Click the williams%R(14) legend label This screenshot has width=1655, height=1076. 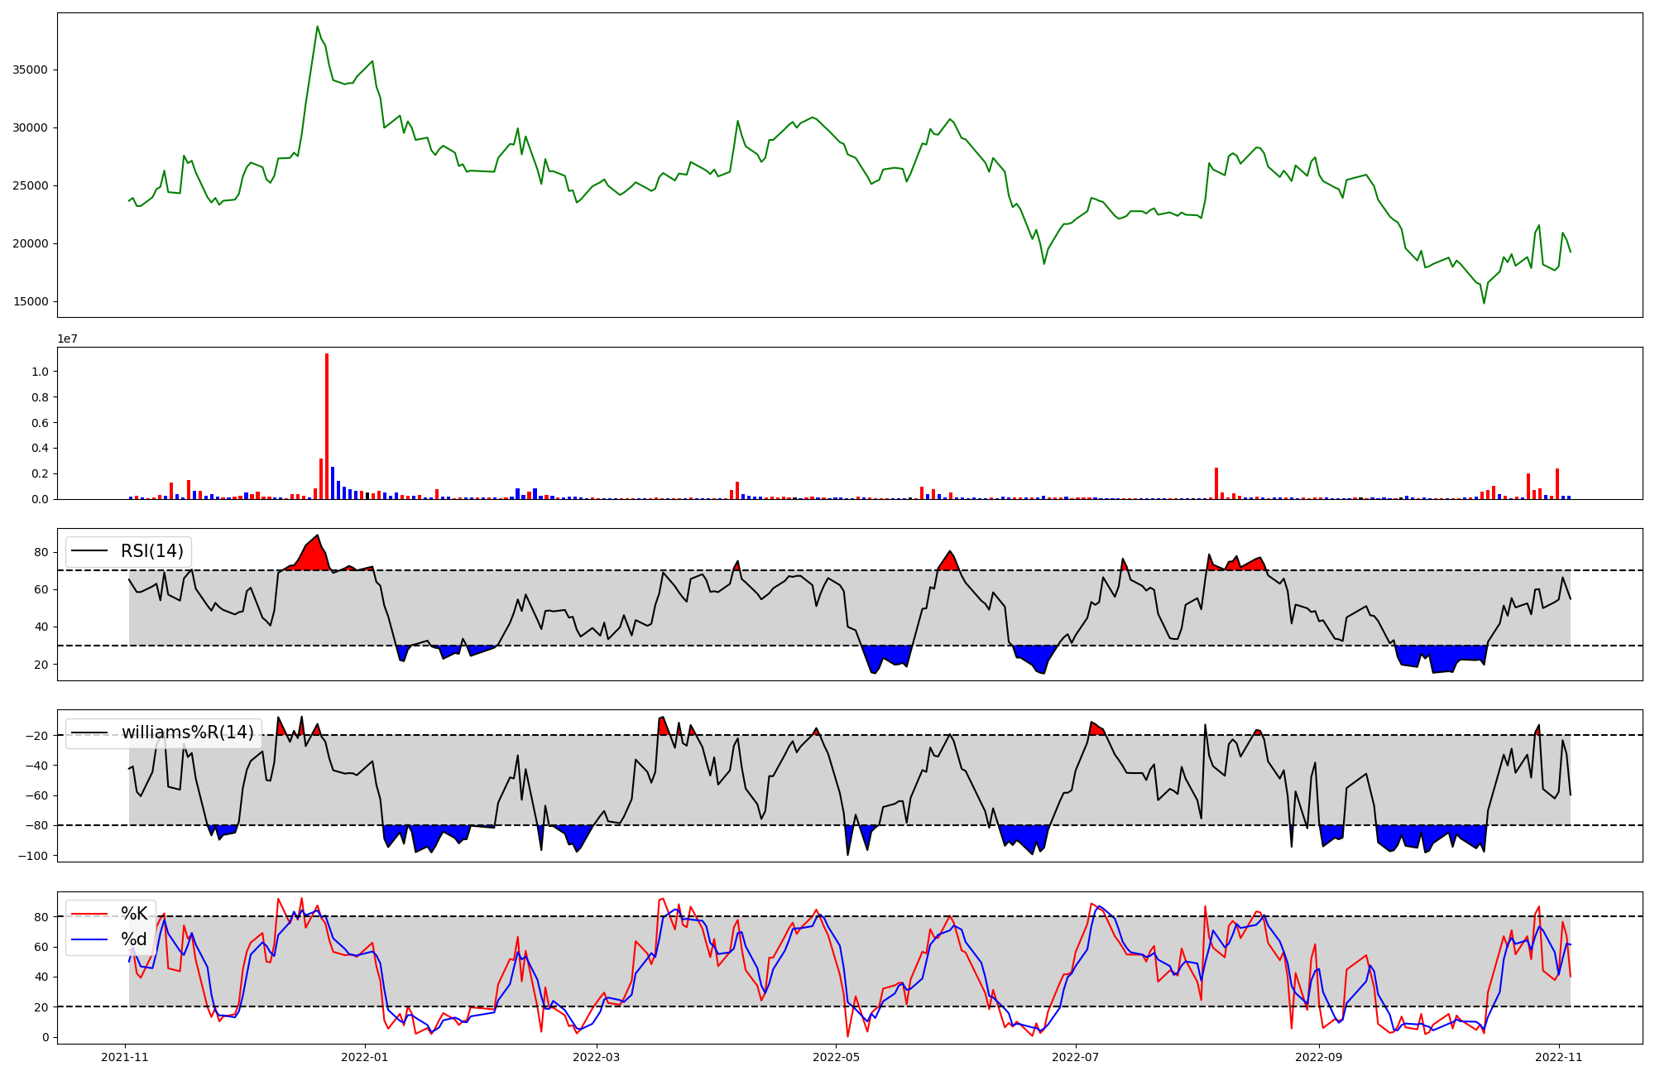point(188,733)
